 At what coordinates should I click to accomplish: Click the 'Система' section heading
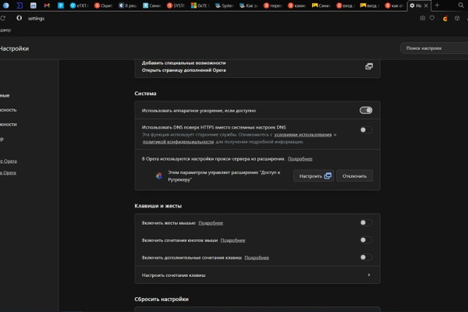pyautogui.click(x=145, y=94)
